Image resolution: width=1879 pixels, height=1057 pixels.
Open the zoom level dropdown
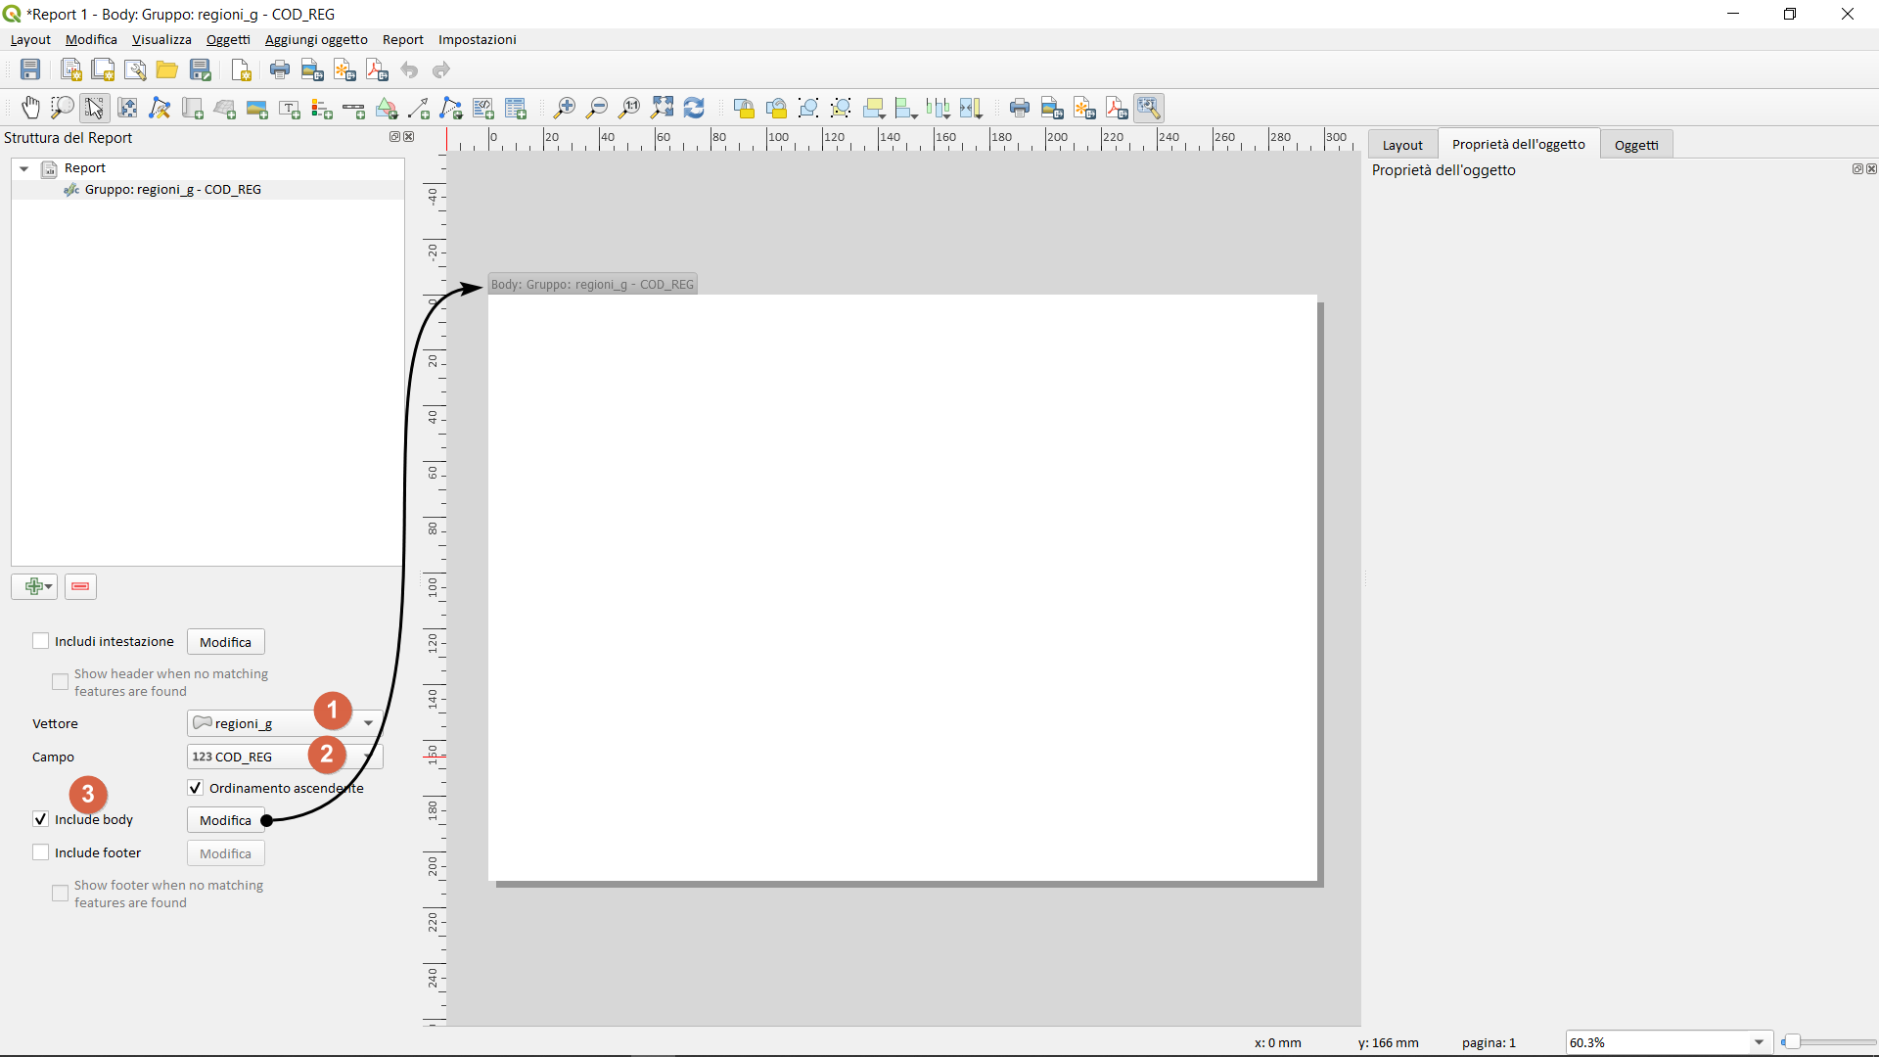tap(1759, 1042)
